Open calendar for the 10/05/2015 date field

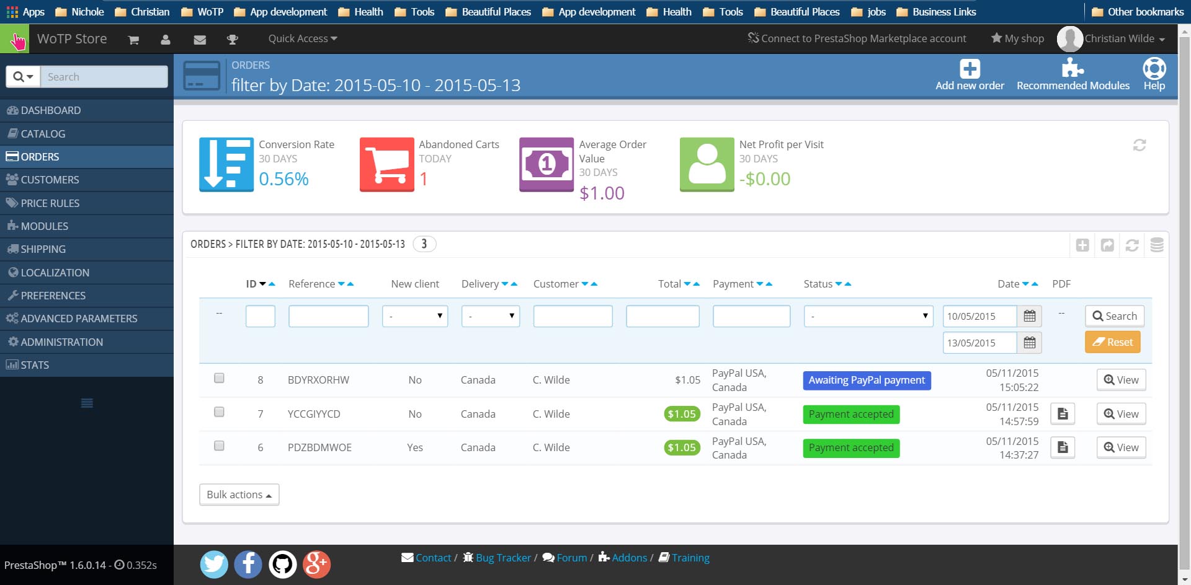(x=1030, y=316)
